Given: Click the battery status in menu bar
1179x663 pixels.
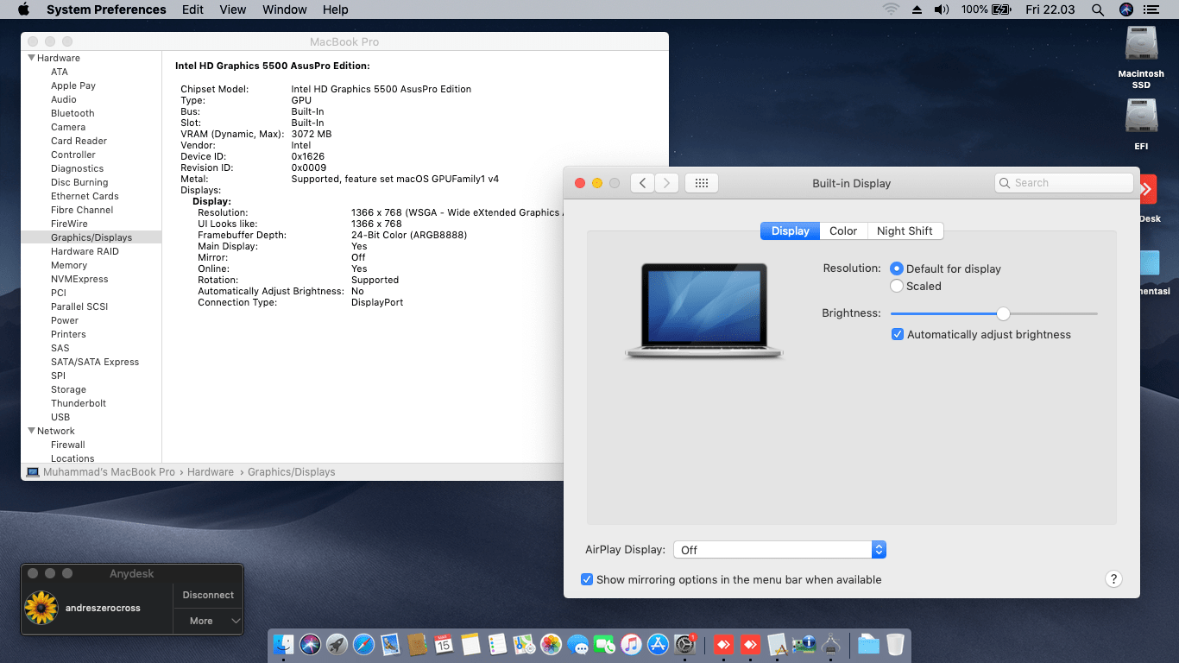Looking at the screenshot, I should tap(986, 9).
